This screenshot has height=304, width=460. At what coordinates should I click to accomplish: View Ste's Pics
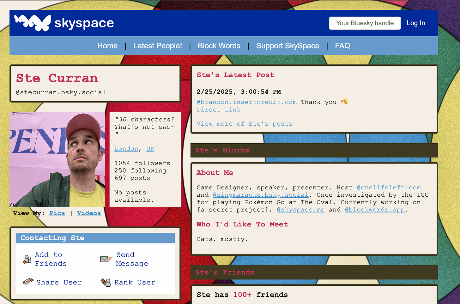click(x=57, y=213)
